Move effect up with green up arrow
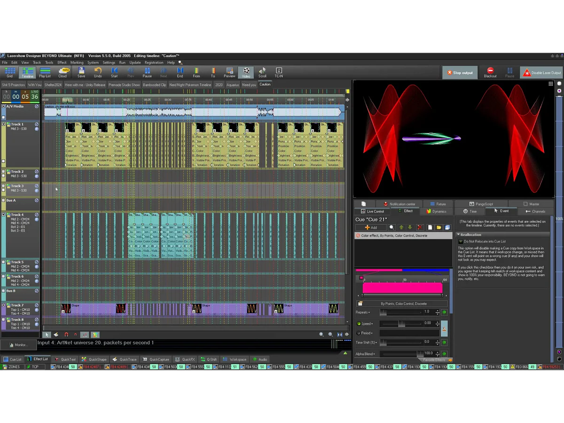The width and height of the screenshot is (564, 423). click(x=401, y=227)
